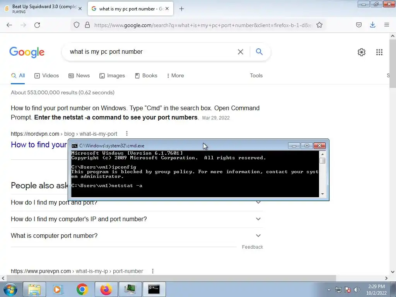The image size is (396, 297).
Task: Click the Google logo
Action: pyautogui.click(x=27, y=52)
